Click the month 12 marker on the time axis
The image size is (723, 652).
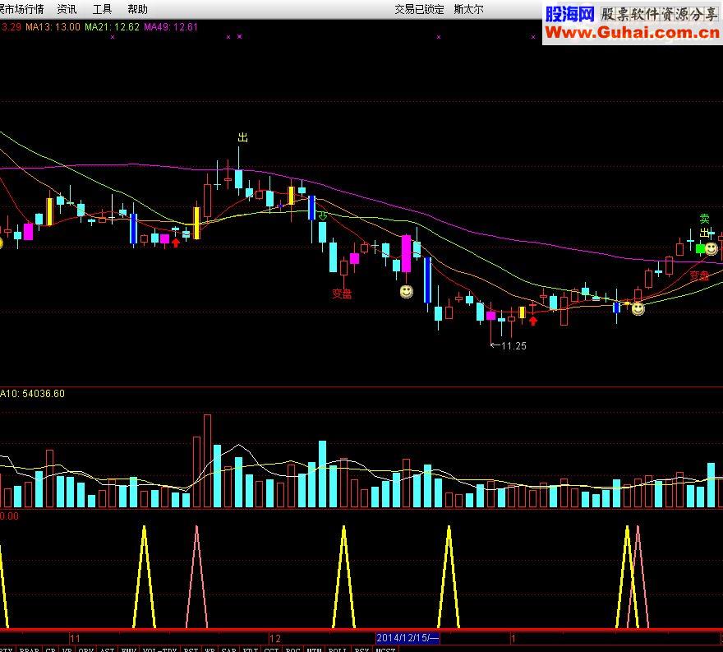275,639
